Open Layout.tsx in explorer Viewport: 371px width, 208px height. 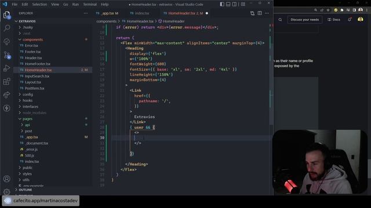pyautogui.click(x=32, y=82)
